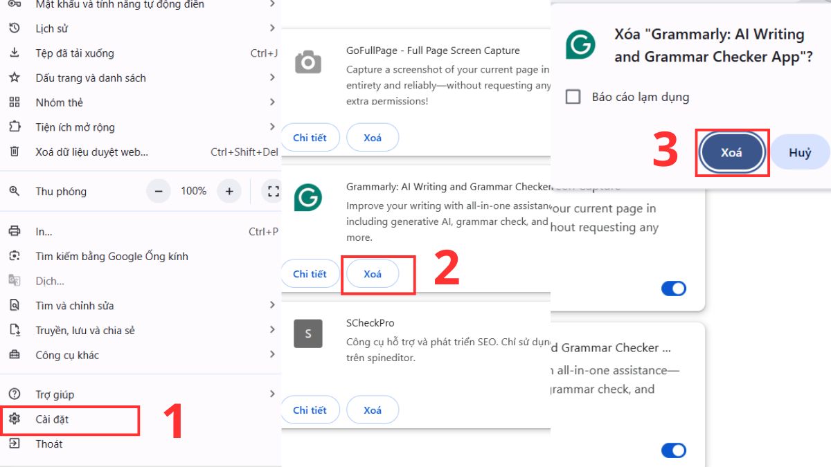This screenshot has width=831, height=467.
Task: Decrease zoom with the minus button
Action: click(x=159, y=191)
